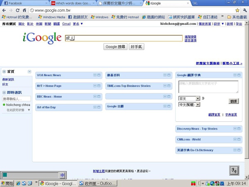Minimize the TIME.com Top Business Stories gadget
The height and width of the screenshot is (187, 249).
tap(169, 86)
